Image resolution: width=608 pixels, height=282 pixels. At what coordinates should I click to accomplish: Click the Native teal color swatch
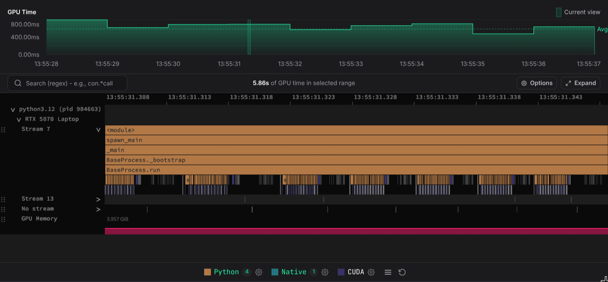275,272
